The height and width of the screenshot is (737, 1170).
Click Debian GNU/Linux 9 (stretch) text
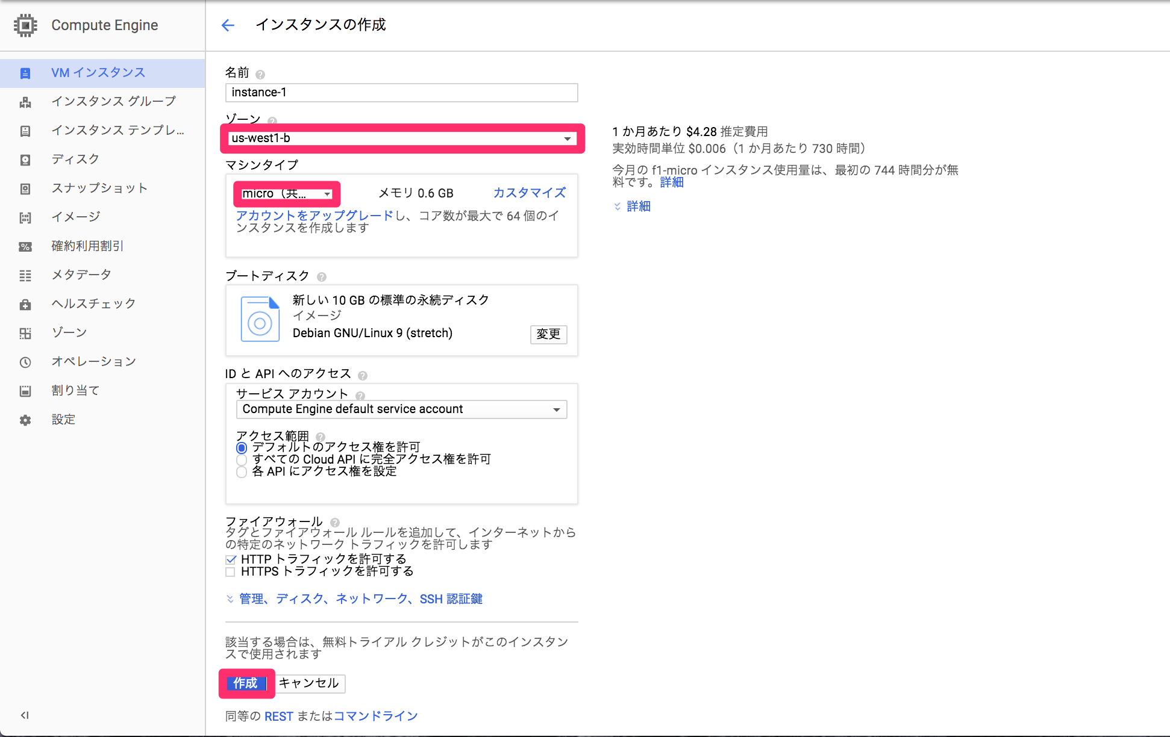pos(372,334)
